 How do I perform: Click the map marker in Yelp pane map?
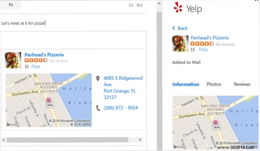click(x=215, y=122)
